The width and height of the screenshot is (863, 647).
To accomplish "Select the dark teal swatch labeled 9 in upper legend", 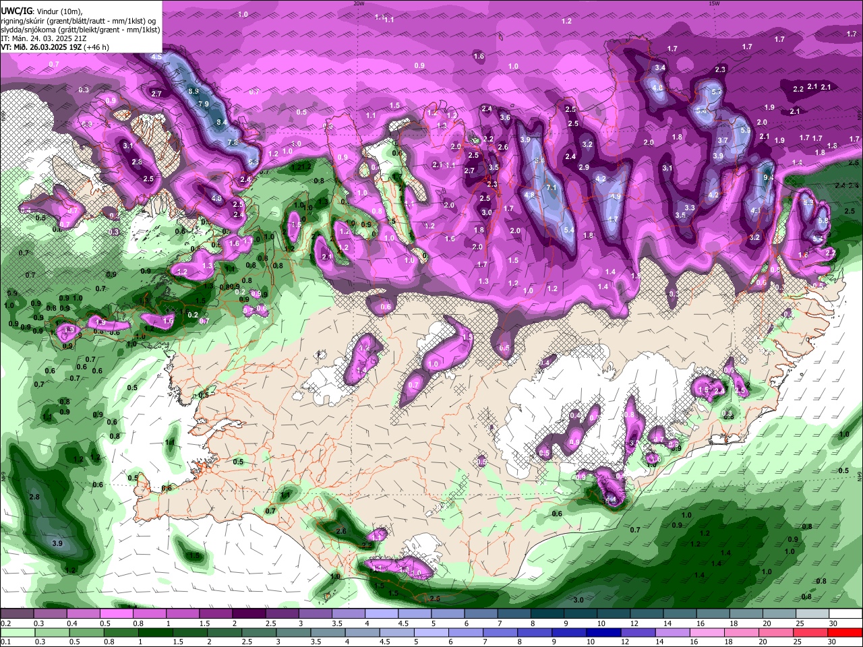I will pos(581,614).
